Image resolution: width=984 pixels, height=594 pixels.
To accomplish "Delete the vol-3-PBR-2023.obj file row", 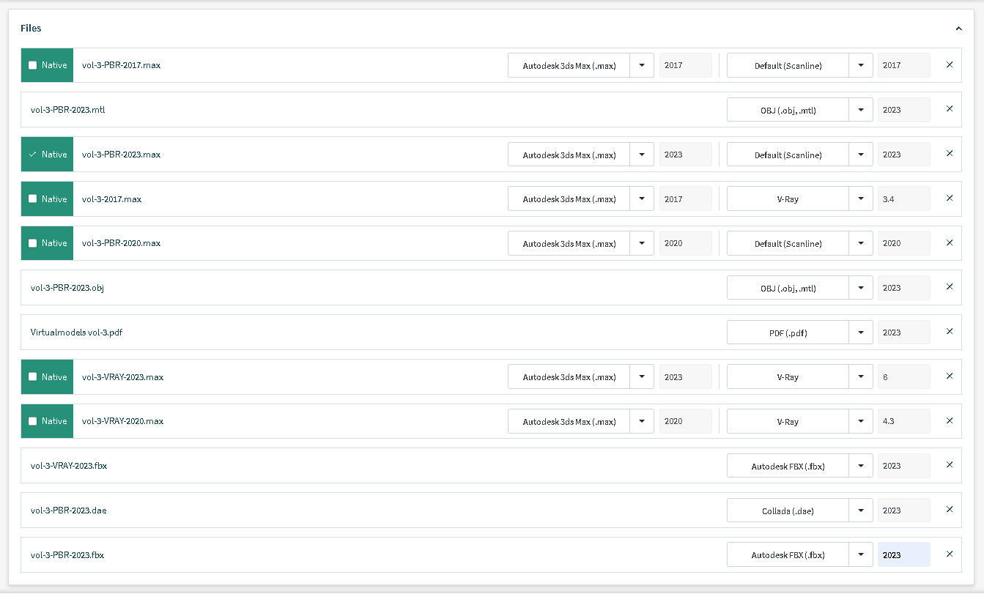I will (950, 287).
